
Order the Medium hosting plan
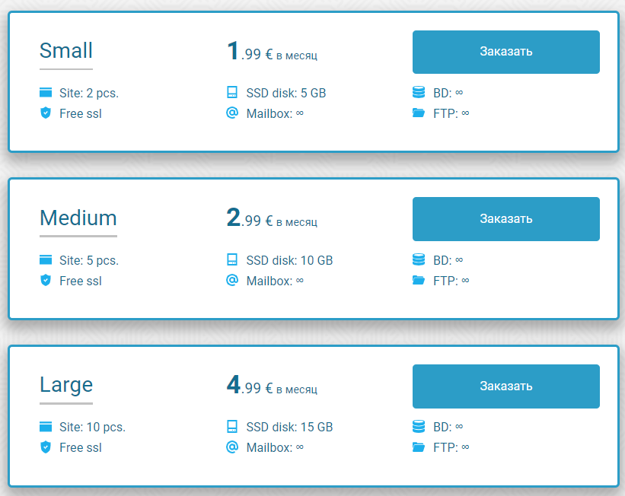point(505,219)
